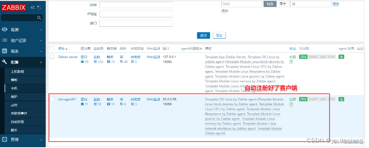369x148 pixels.
Task: Tick the zbx-agent01 row checkbox
Action: click(x=52, y=99)
